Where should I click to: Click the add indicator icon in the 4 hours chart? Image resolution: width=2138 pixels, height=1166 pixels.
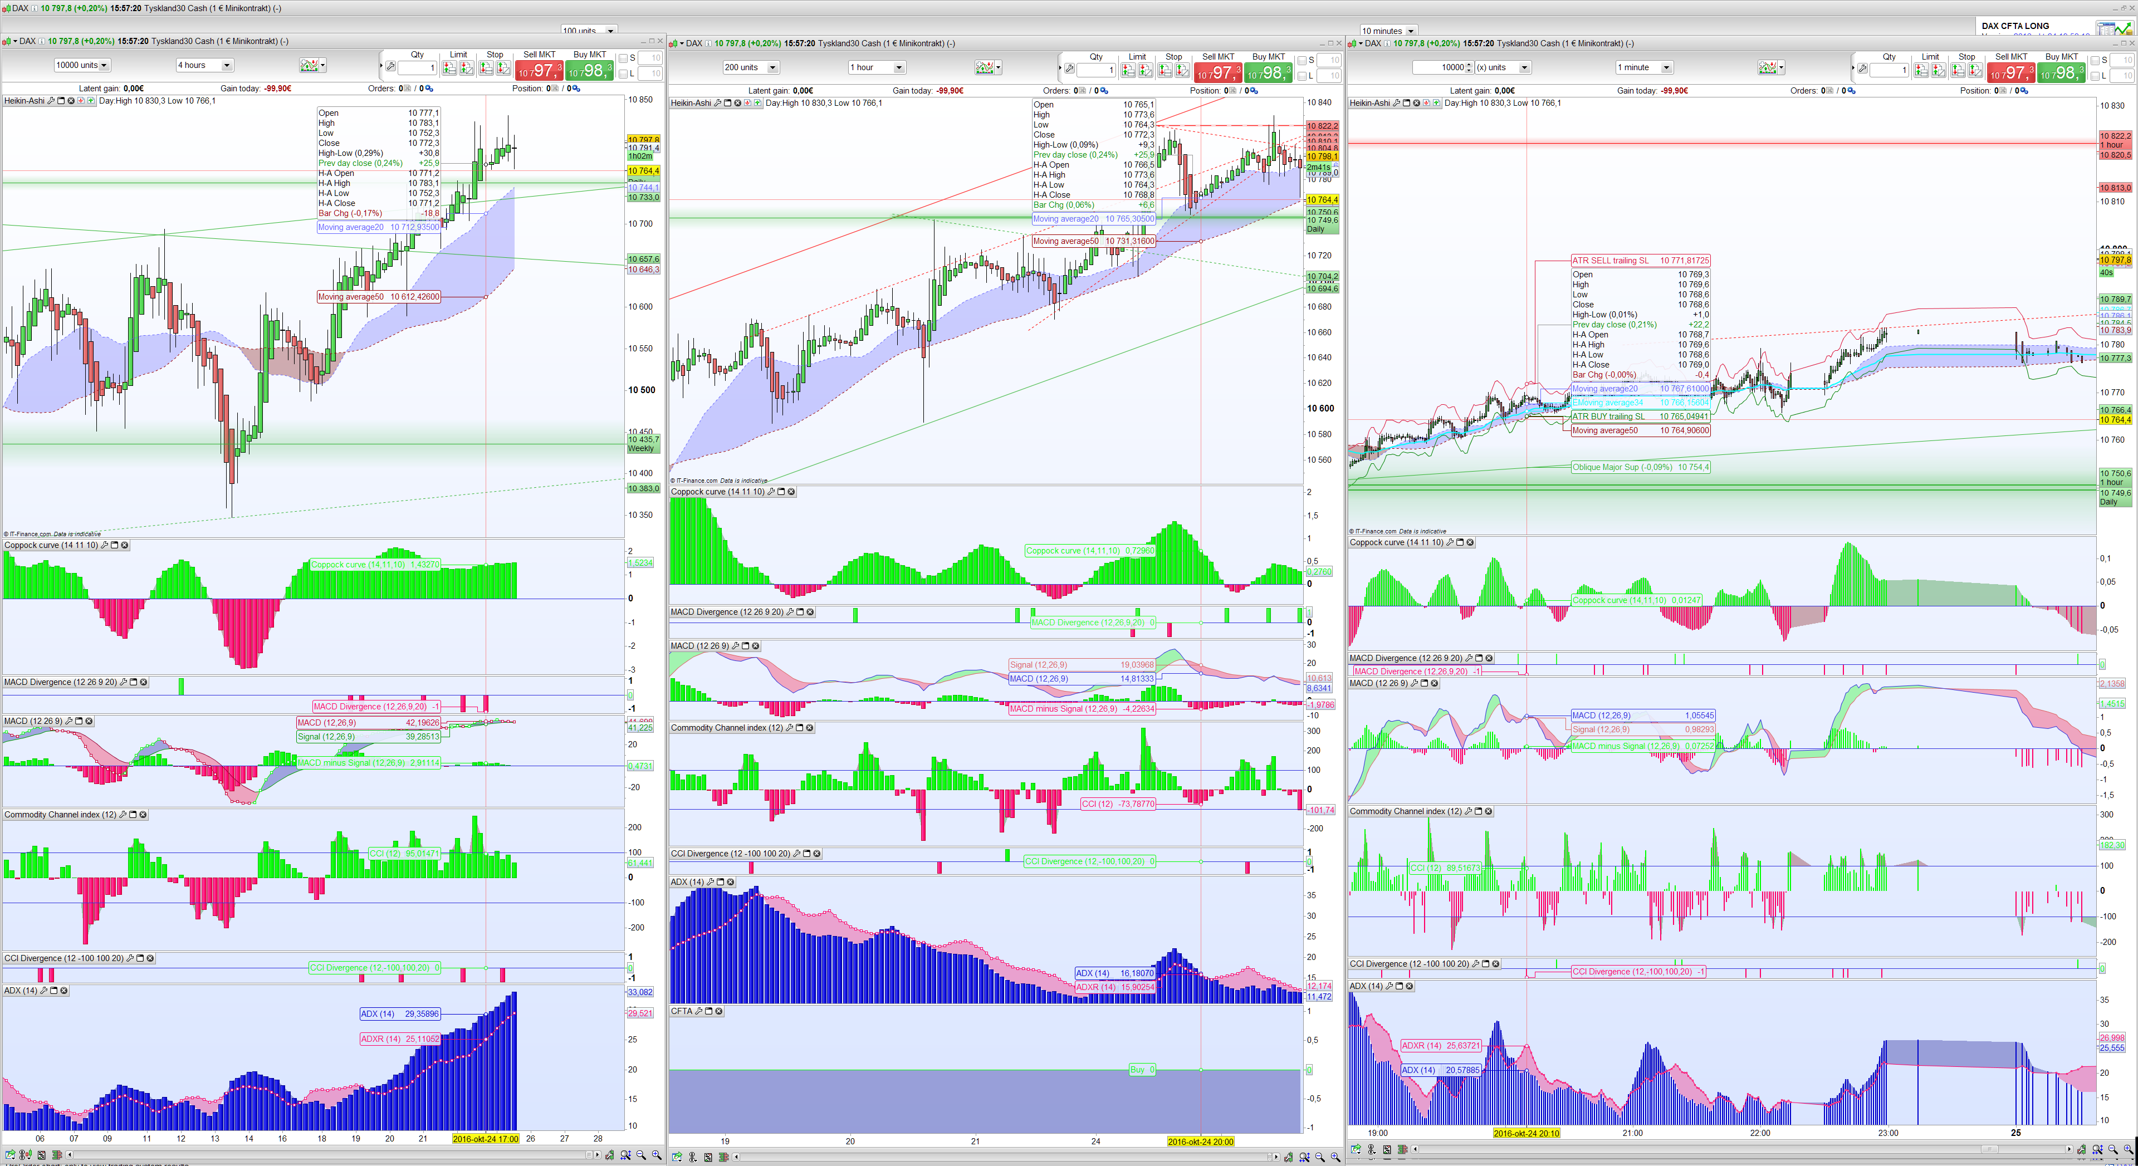coord(309,65)
